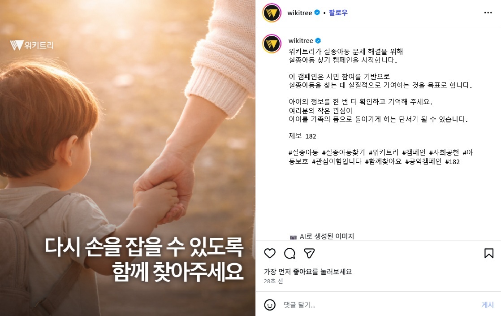Screen dimensions: 501x316
Task: Open the three-dot more options menu
Action: pos(488,13)
